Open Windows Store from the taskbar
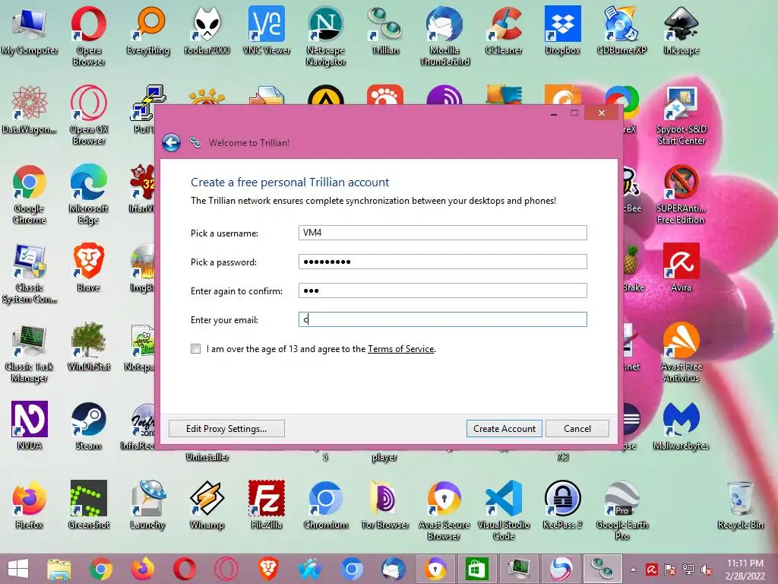778x584 pixels. click(x=477, y=569)
